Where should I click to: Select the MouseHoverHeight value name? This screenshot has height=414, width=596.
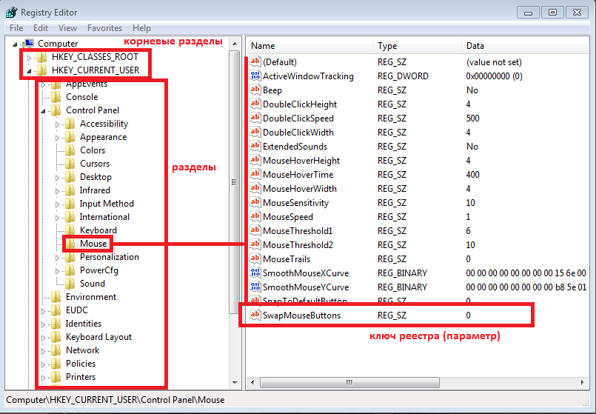(x=301, y=161)
